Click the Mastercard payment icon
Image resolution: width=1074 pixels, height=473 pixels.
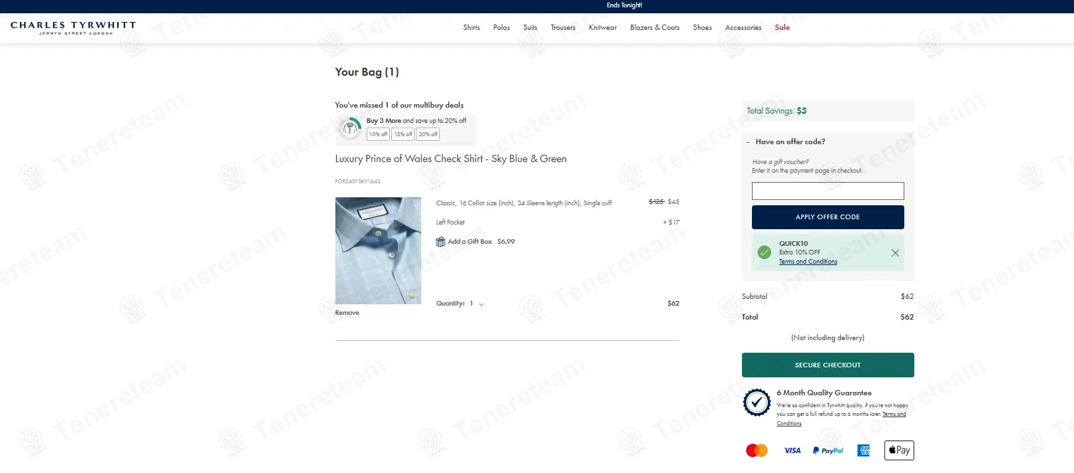click(x=757, y=450)
